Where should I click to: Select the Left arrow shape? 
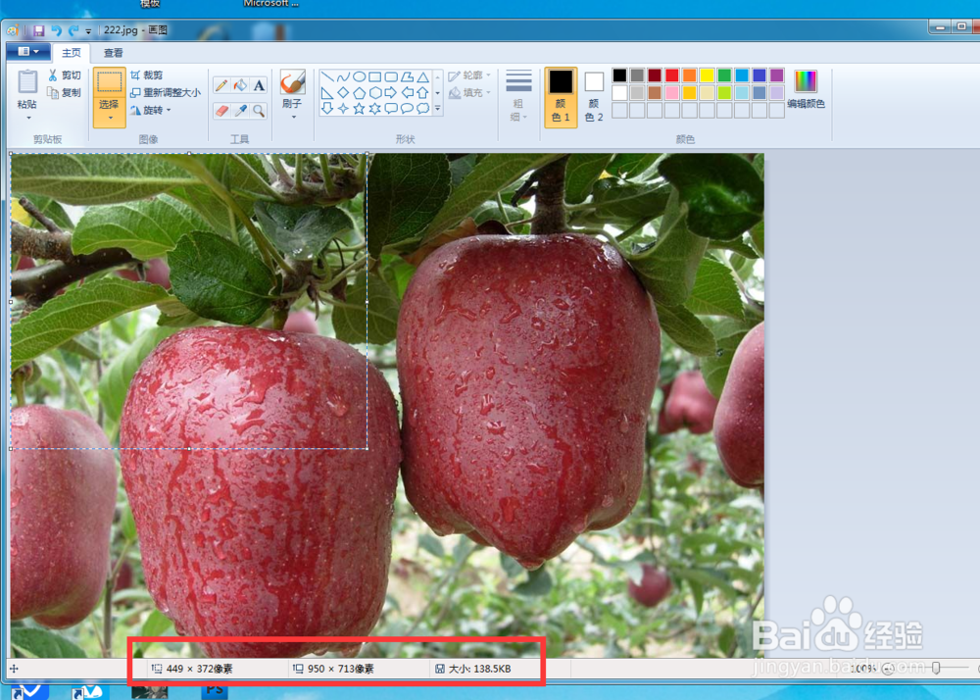coord(407,92)
